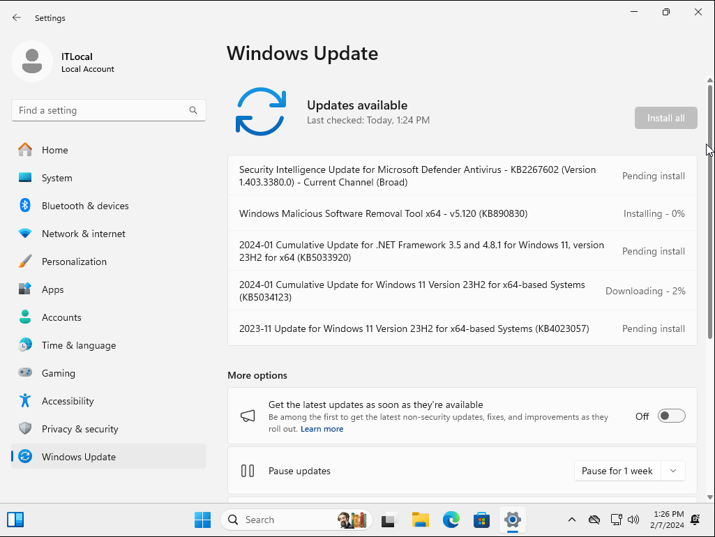
Task: Click the System monitor icon in sidebar
Action: [x=25, y=178]
